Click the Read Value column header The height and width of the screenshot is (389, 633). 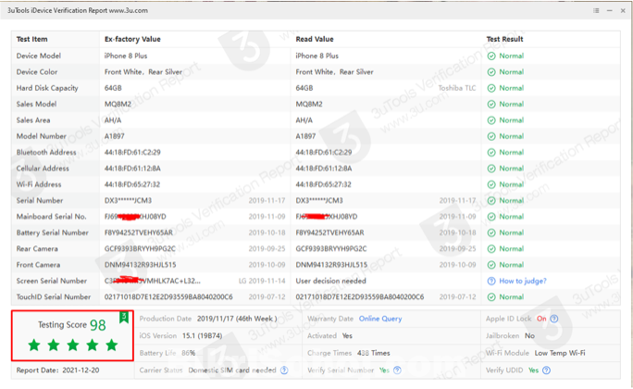[315, 39]
